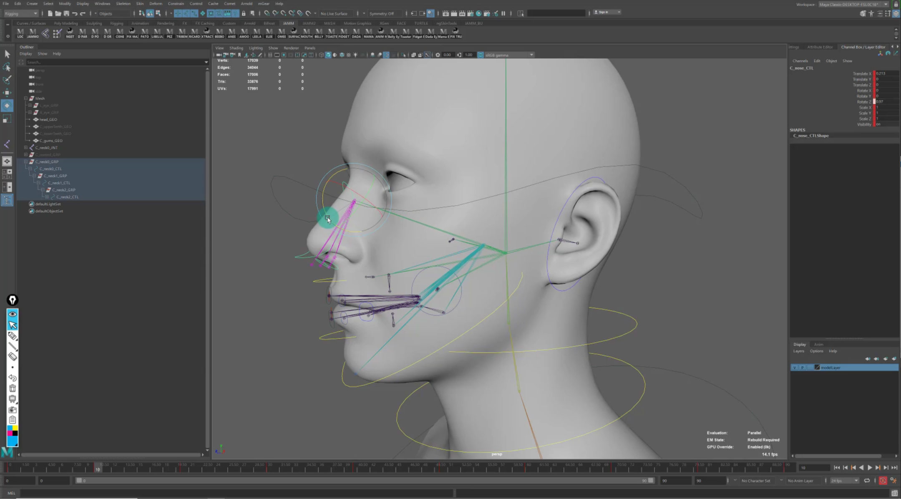Open the Skeleton menu in the menu bar
901x499 pixels.
123,4
